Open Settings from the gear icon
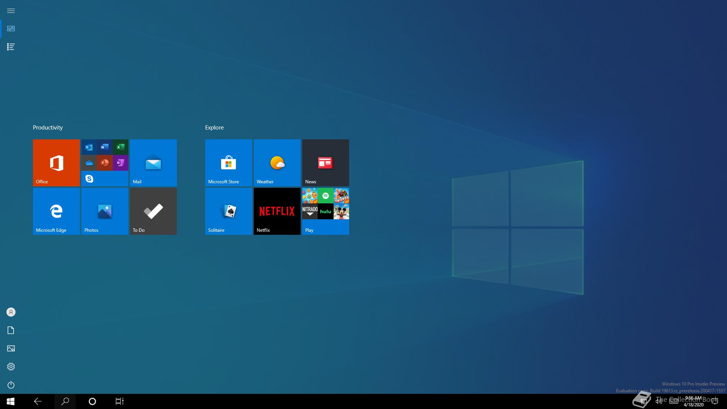 click(11, 367)
